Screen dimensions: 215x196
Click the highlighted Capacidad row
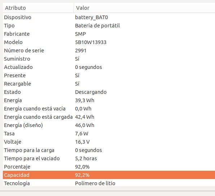click(x=109, y=175)
